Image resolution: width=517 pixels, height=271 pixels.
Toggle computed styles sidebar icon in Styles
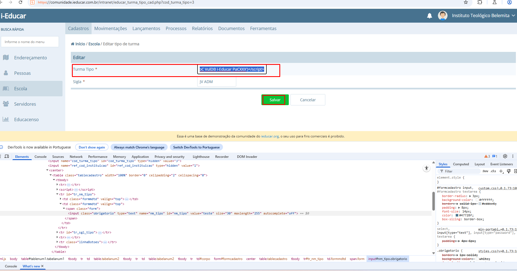pos(515,171)
